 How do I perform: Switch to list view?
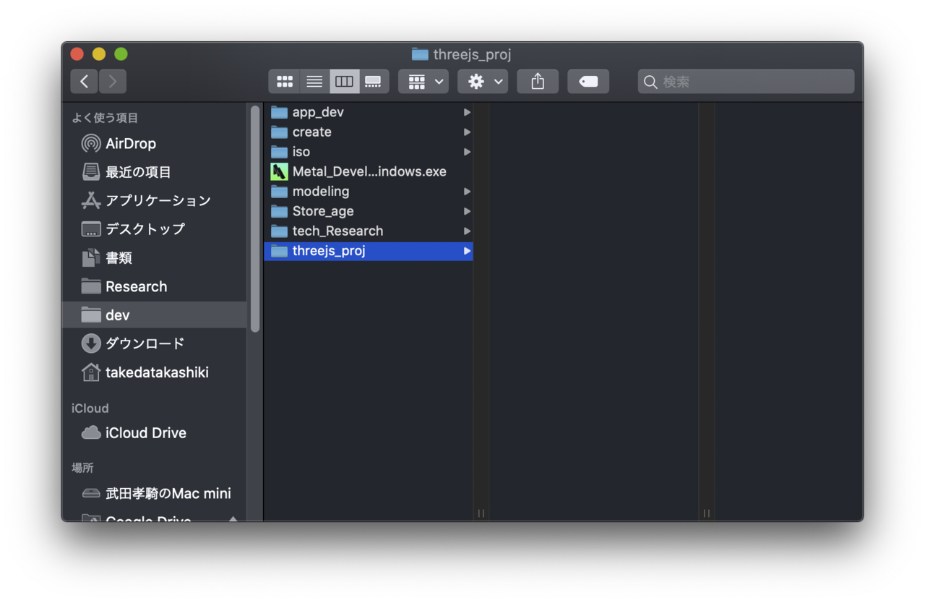(314, 82)
